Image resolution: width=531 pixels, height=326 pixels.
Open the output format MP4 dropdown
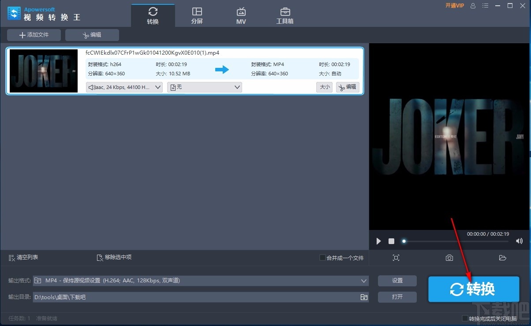tap(201, 281)
